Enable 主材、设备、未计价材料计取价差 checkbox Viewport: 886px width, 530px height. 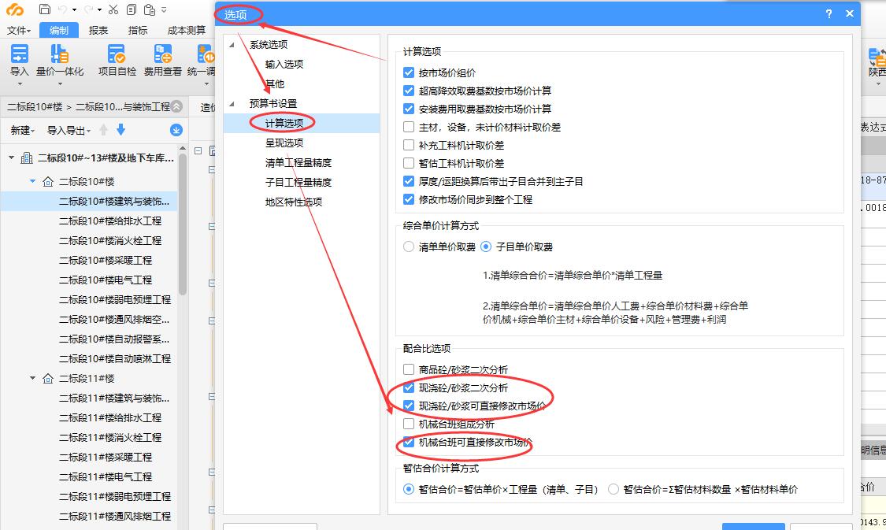click(409, 127)
